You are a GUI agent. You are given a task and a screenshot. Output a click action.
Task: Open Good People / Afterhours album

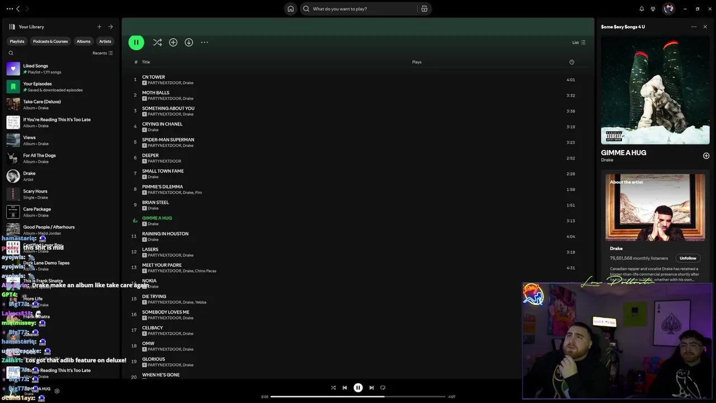point(60,230)
